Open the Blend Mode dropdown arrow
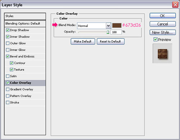180x140 pixels. (x=108, y=25)
